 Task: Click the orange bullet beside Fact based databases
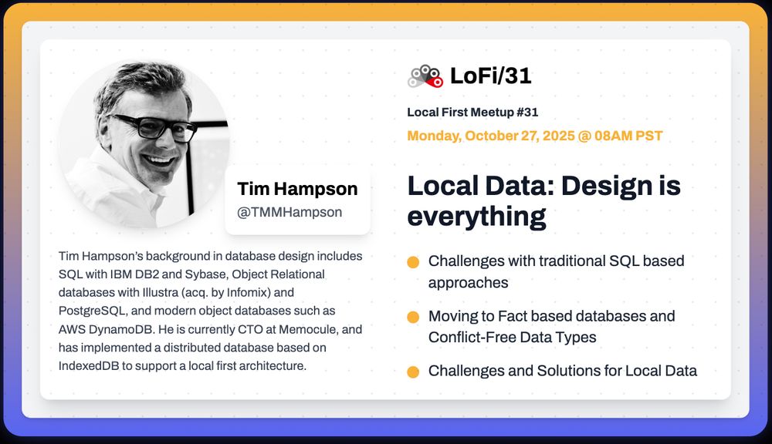413,317
